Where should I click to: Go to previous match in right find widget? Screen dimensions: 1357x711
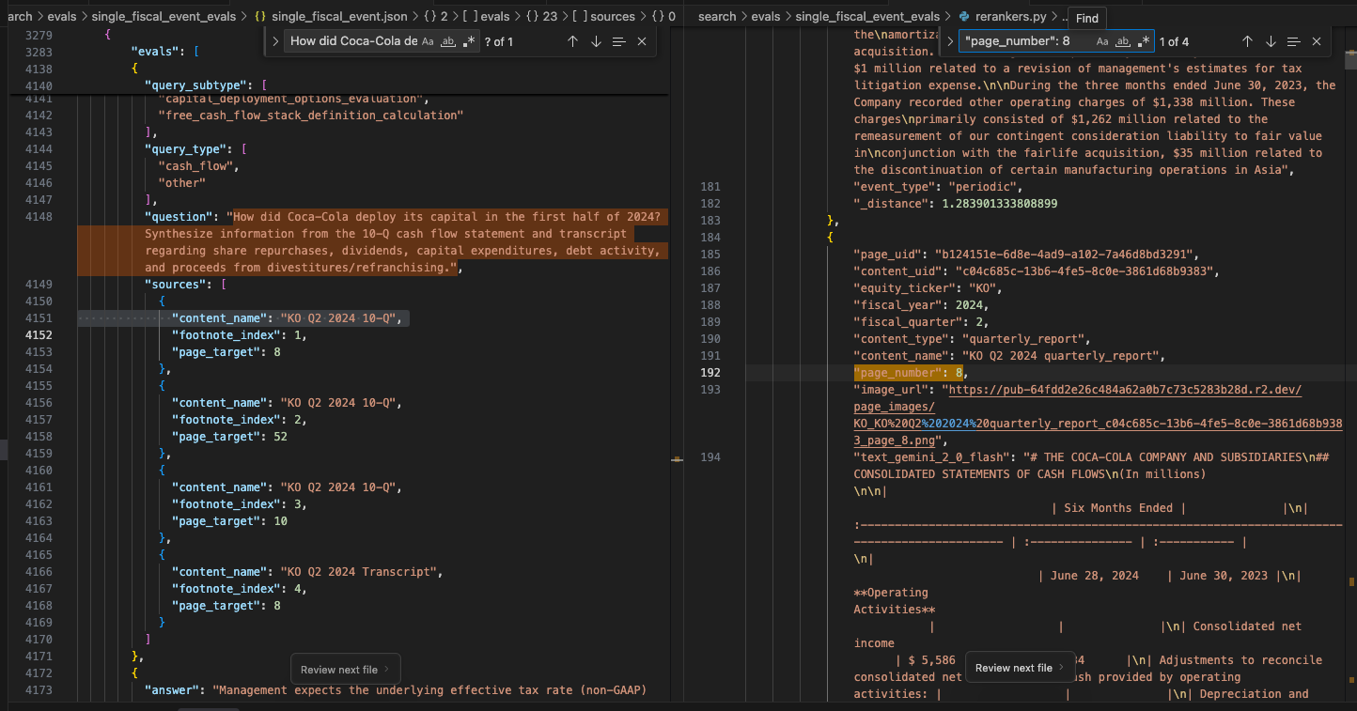tap(1247, 41)
